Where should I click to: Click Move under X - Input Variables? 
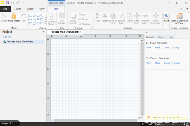click(x=157, y=48)
